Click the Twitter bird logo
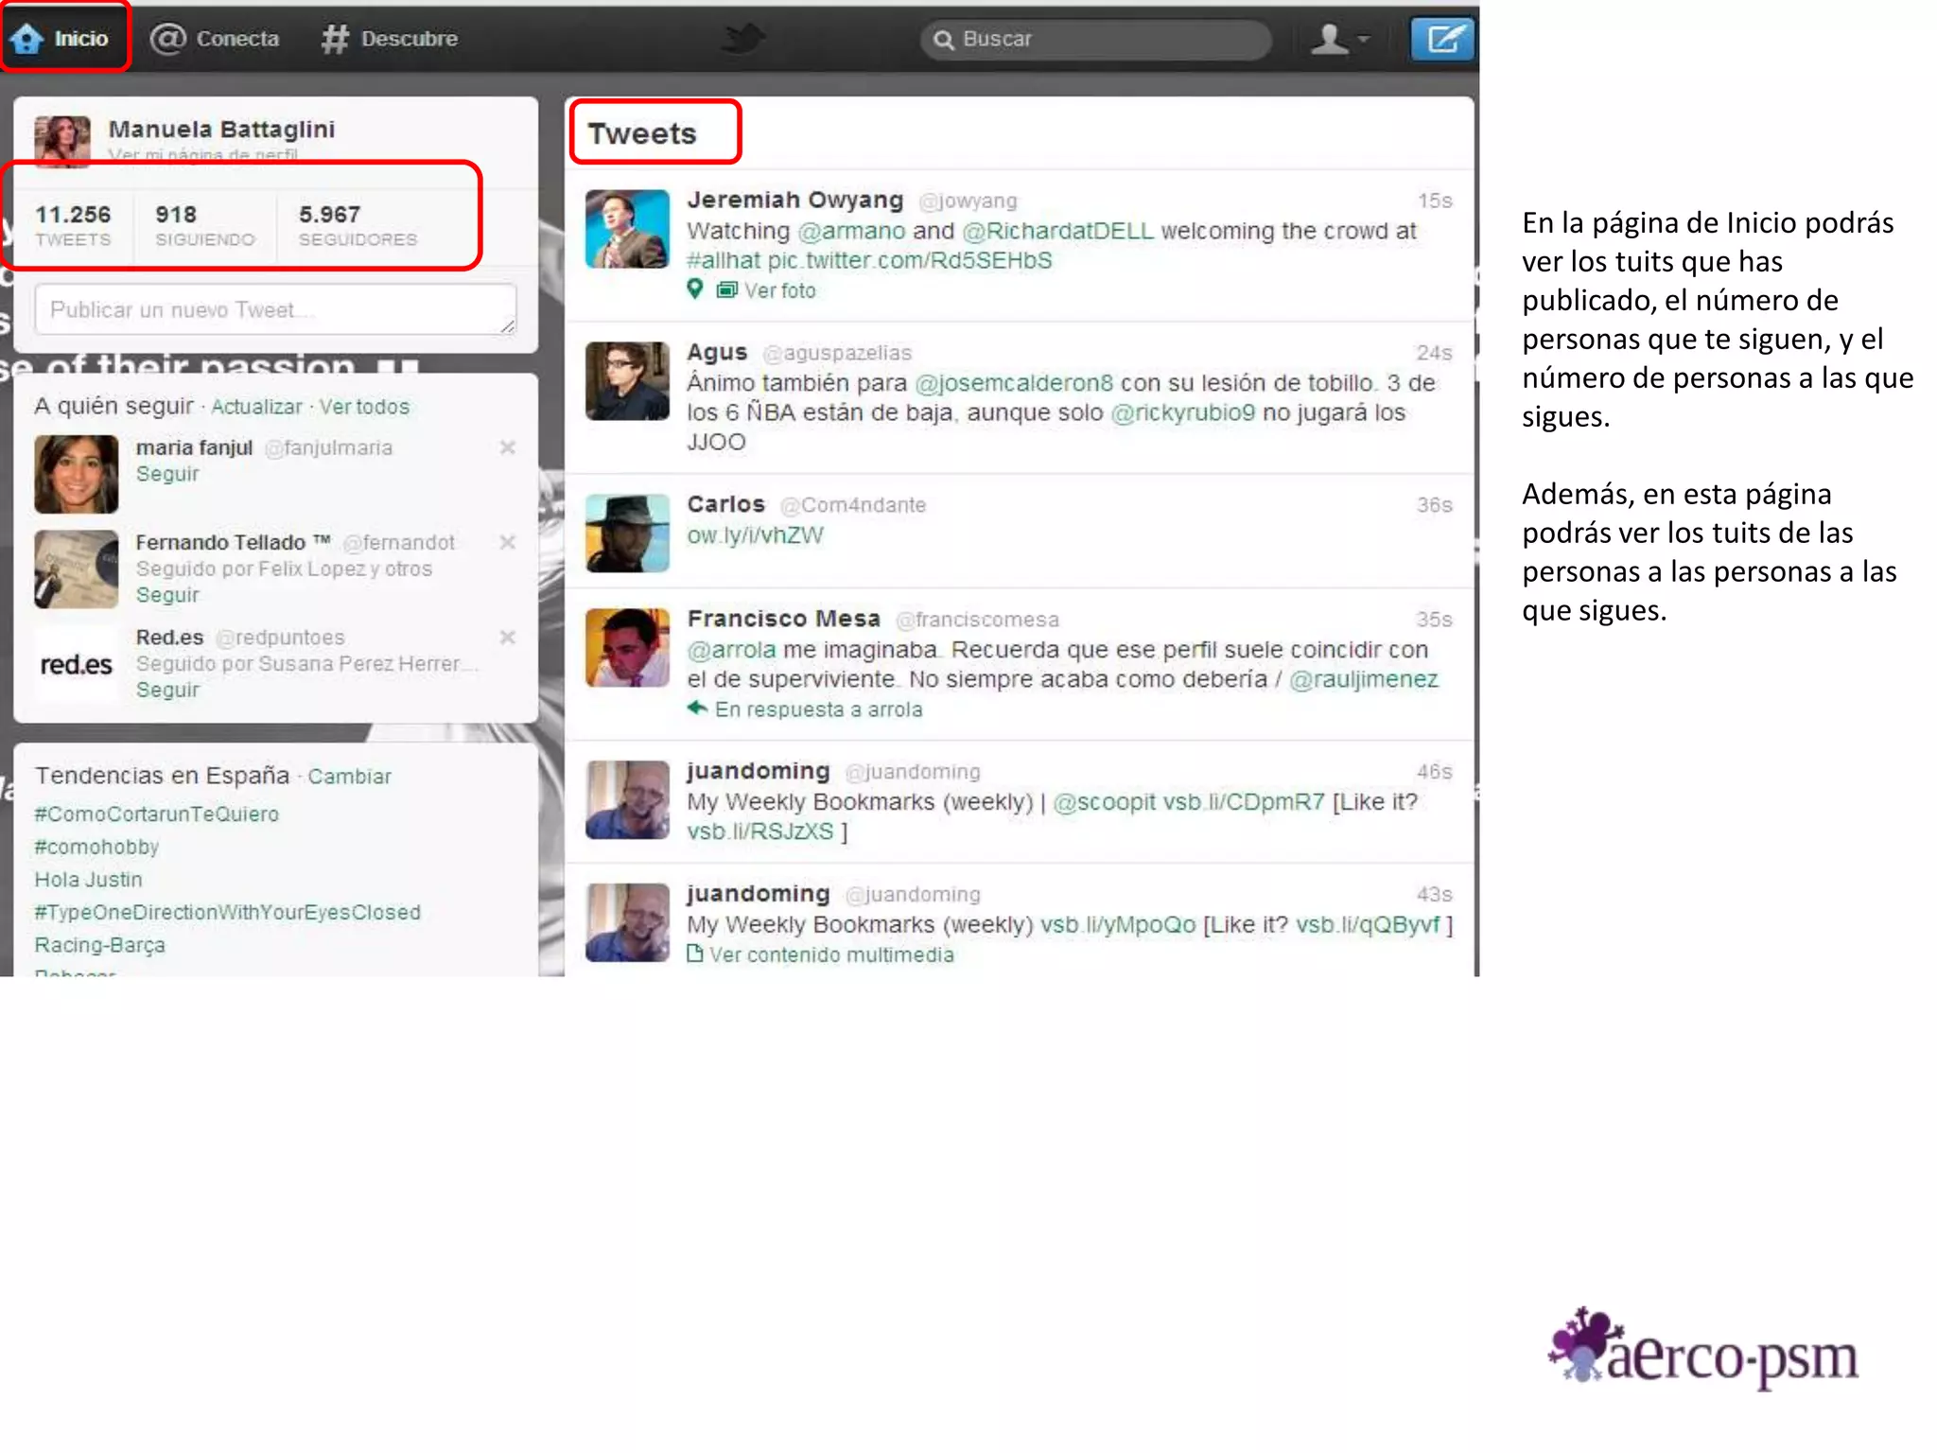 [x=743, y=39]
